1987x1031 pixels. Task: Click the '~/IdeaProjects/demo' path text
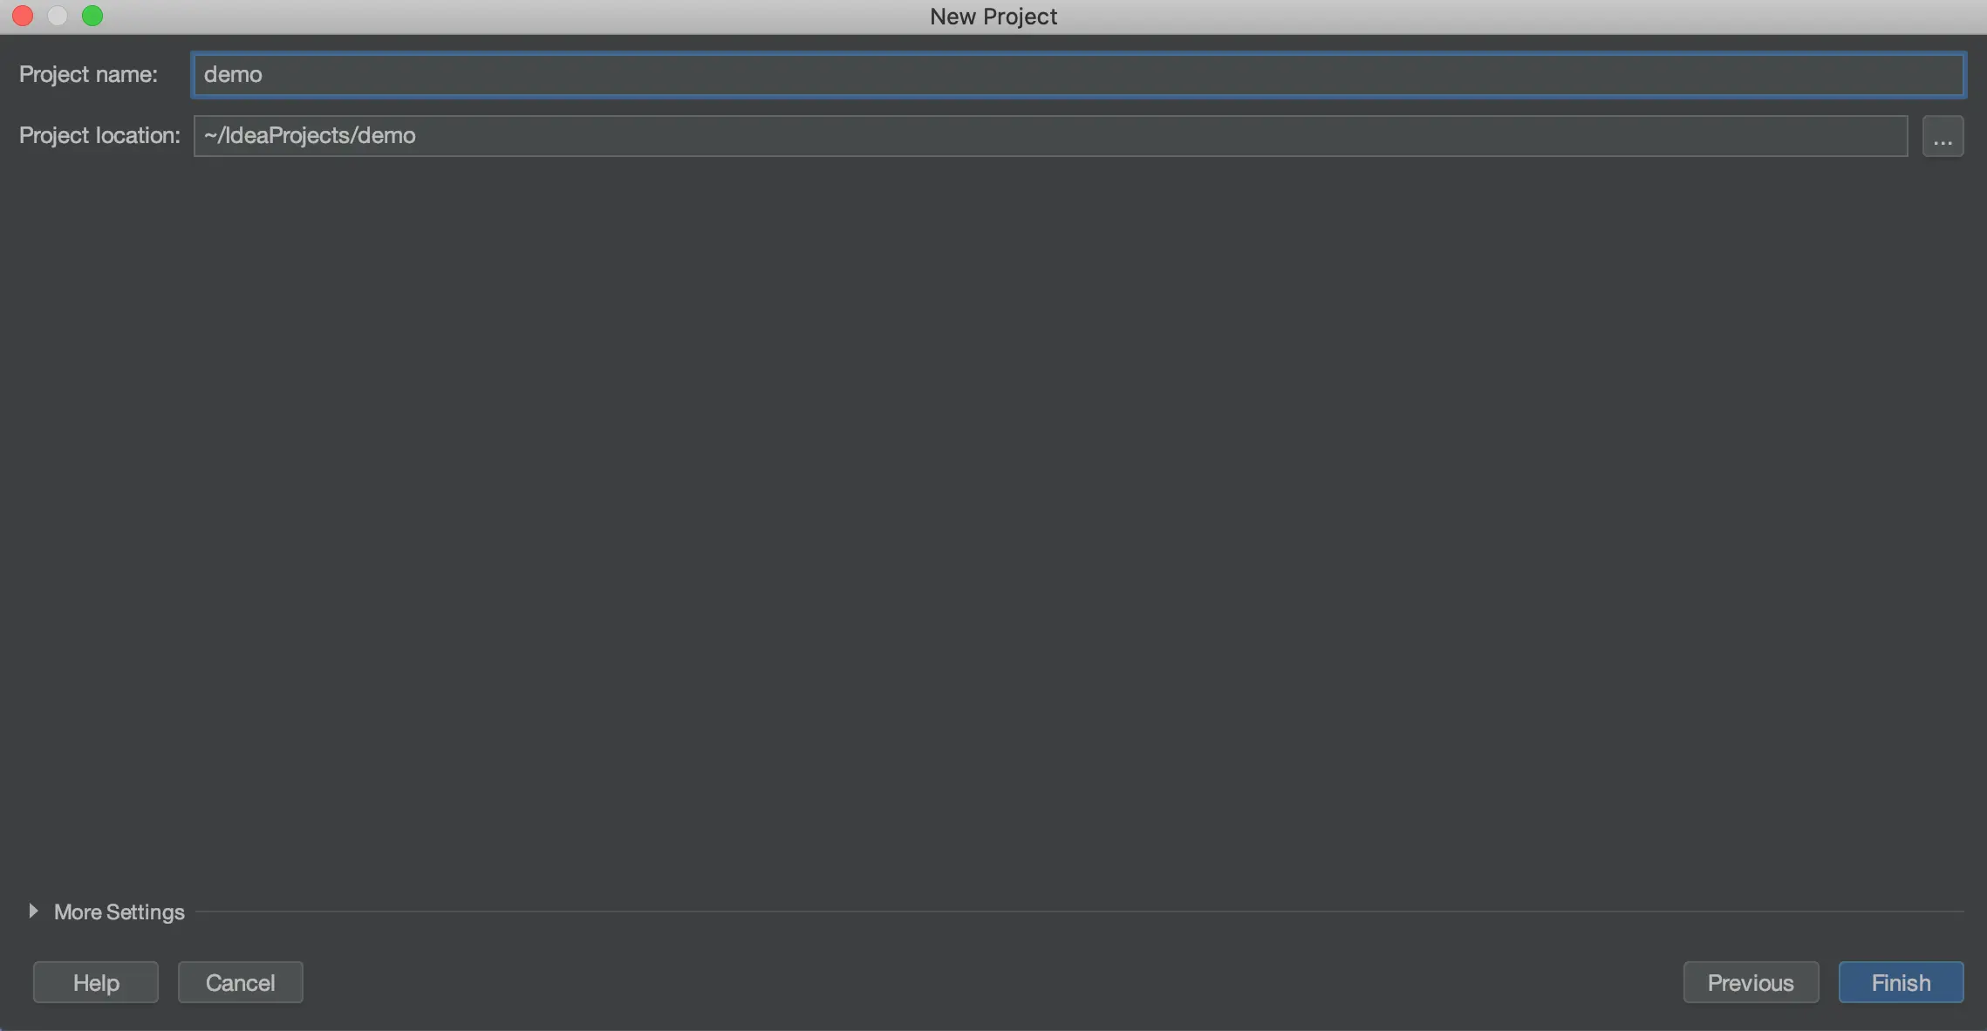[x=310, y=136]
